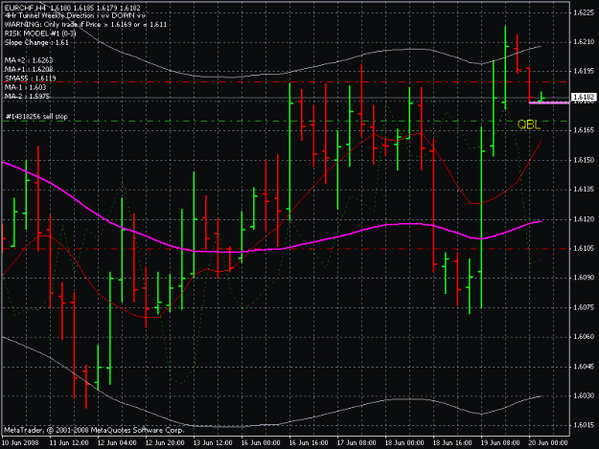Viewport: 599px width, 449px height.
Task: Click price scale value 1.6015
Action: coord(584,425)
